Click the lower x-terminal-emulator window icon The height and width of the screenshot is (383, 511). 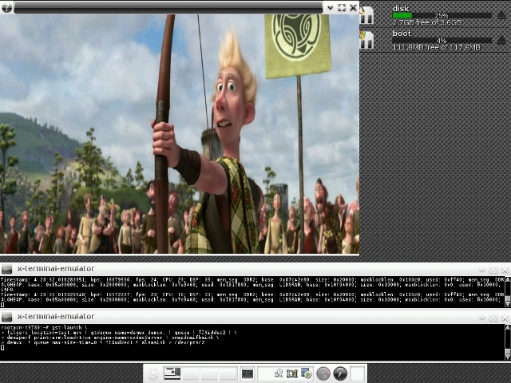[x=7, y=317]
